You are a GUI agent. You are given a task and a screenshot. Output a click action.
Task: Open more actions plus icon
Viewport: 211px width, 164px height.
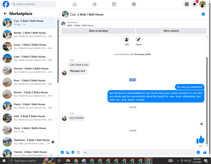62,153
